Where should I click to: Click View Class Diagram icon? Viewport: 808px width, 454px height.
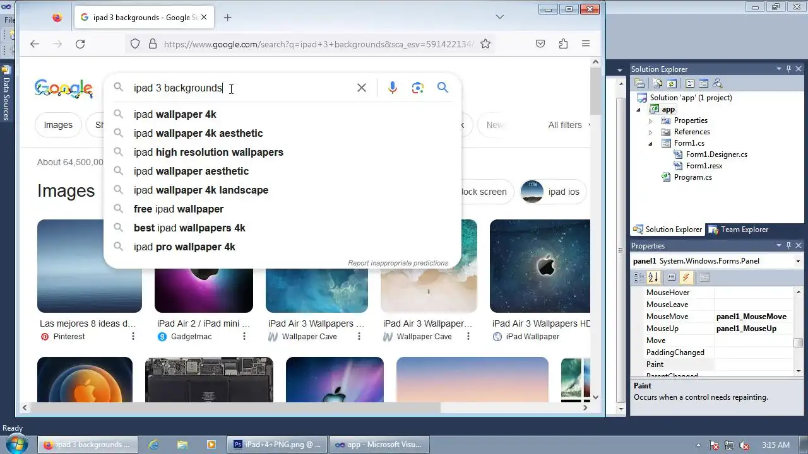(717, 83)
